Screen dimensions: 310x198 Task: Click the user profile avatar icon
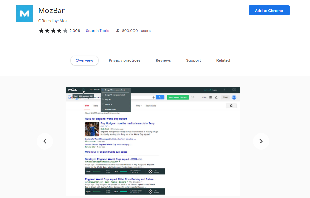coord(234,98)
